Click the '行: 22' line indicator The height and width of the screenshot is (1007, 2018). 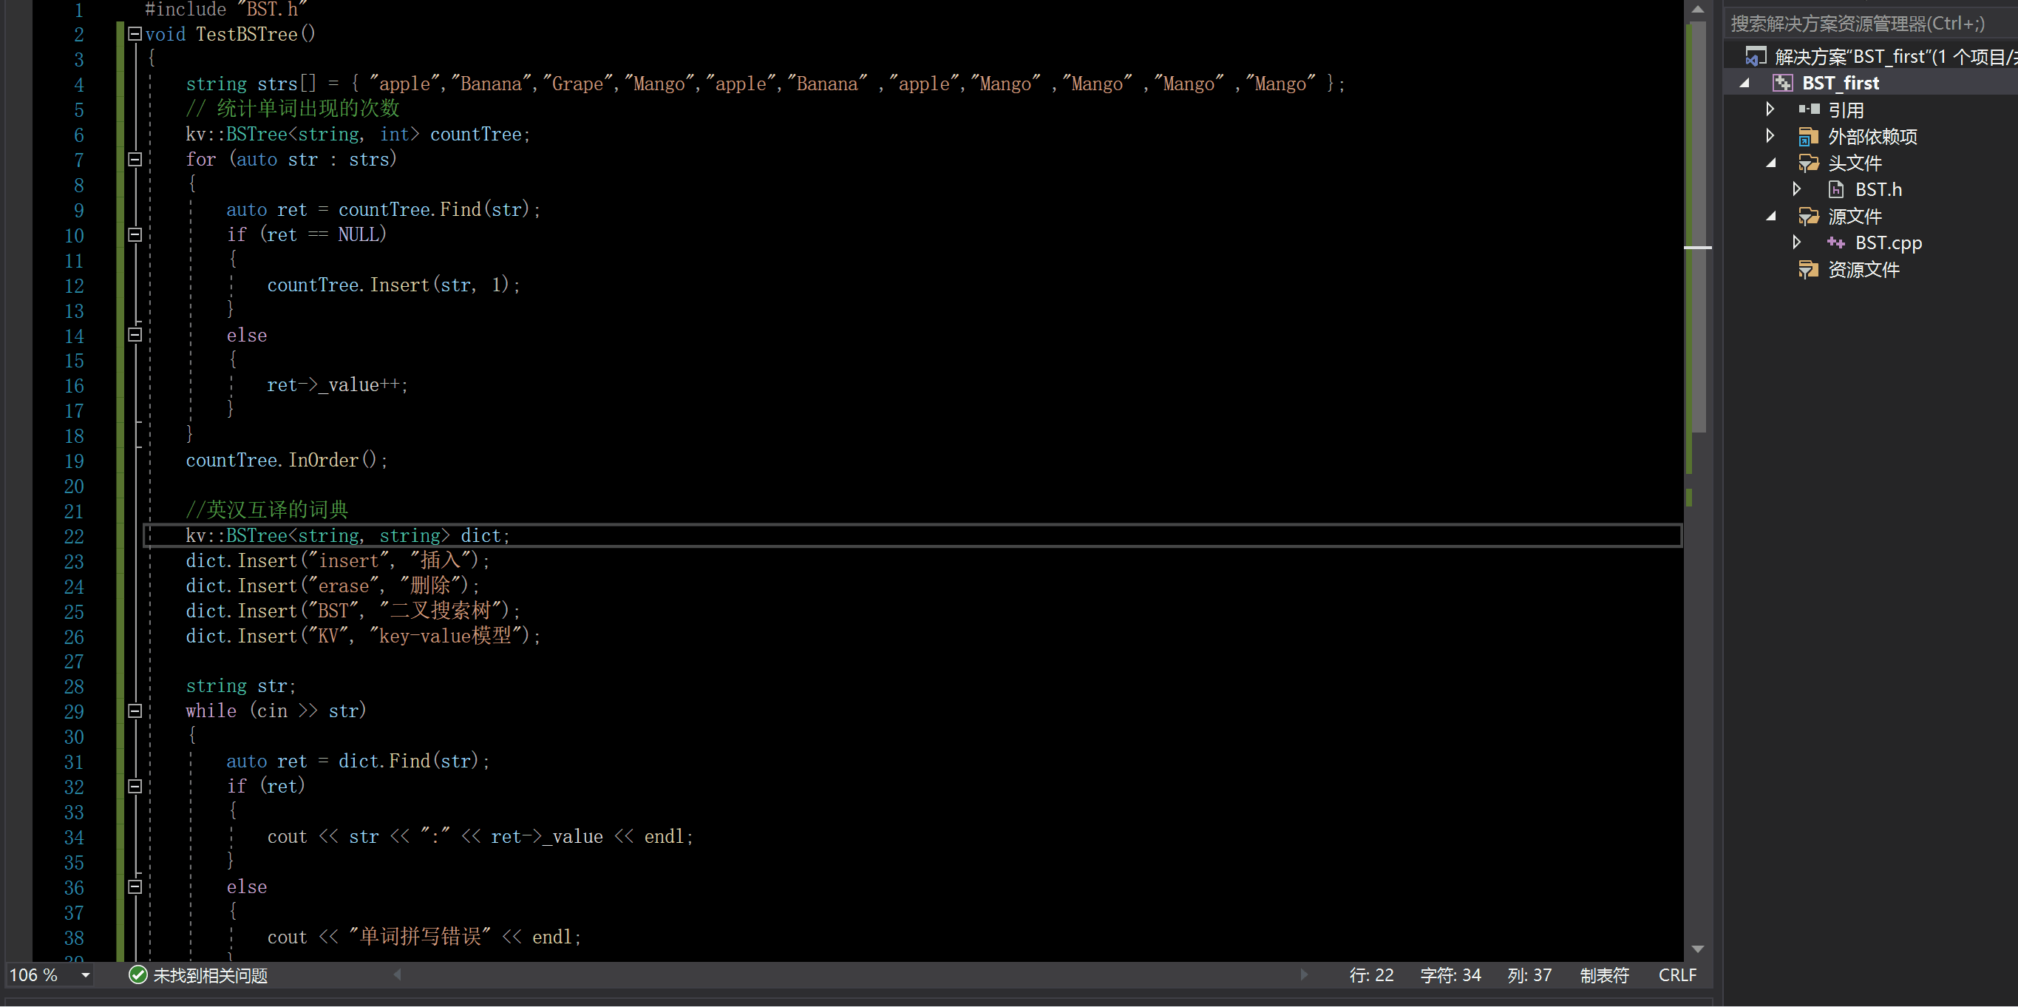1371,975
